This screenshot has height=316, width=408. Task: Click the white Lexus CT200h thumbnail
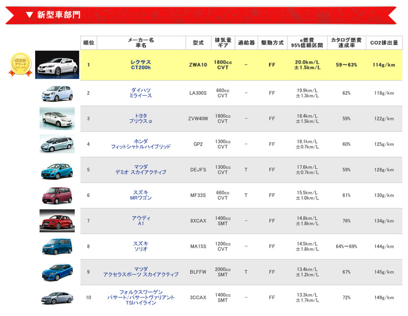[57, 65]
